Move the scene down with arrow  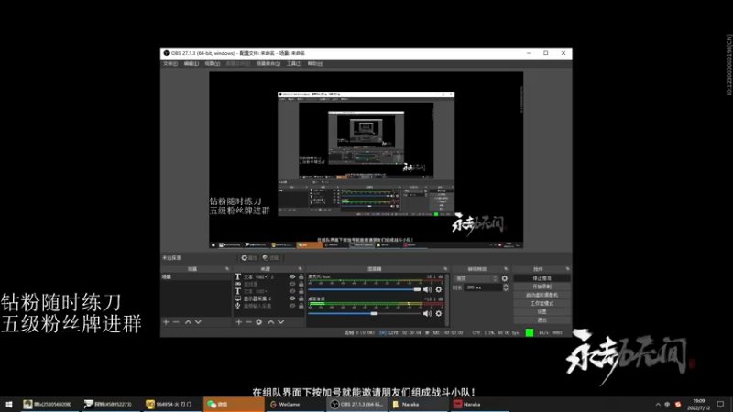[x=198, y=322]
